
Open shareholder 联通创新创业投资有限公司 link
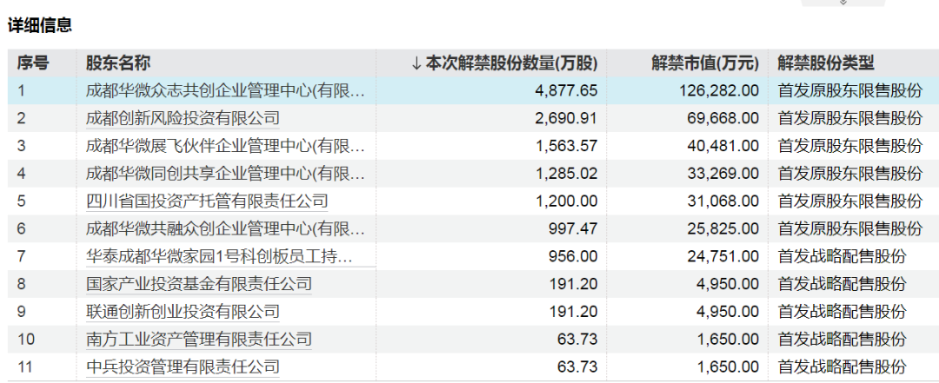pyautogui.click(x=183, y=311)
